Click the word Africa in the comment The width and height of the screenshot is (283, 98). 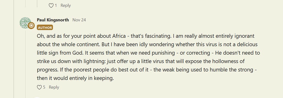(119, 36)
